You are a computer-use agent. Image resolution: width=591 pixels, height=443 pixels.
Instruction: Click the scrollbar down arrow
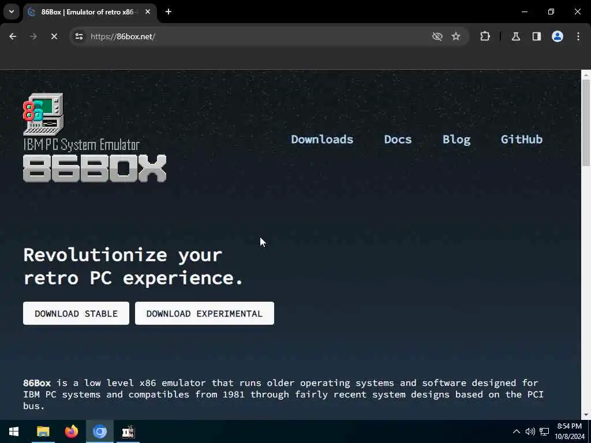(586, 415)
